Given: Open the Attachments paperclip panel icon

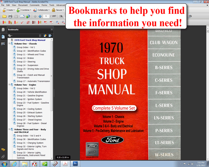Looking at the screenshot, I should (x=3, y=157).
